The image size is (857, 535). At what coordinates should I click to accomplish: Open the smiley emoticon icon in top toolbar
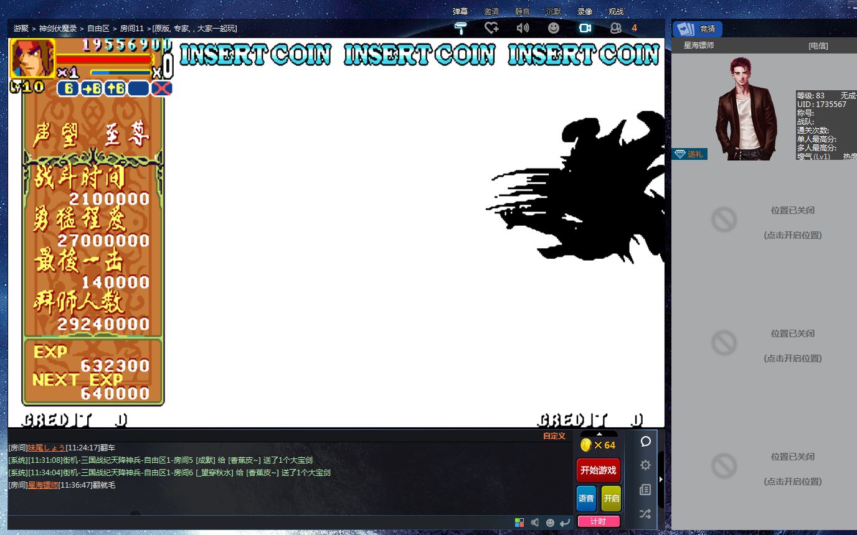tap(554, 28)
